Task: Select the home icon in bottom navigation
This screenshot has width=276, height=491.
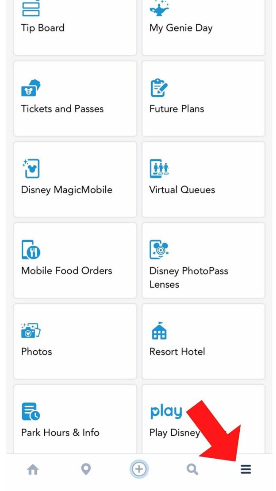Action: pyautogui.click(x=33, y=469)
